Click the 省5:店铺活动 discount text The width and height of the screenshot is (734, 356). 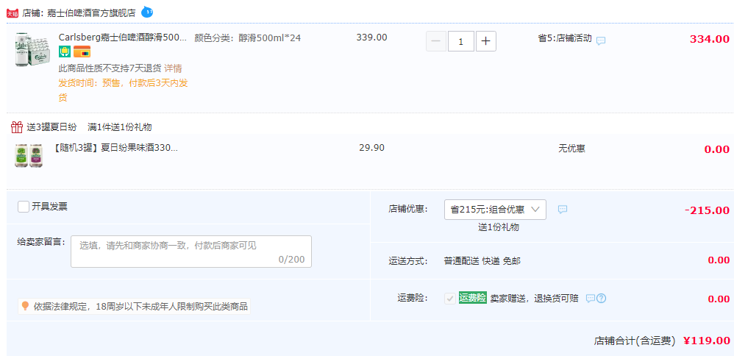pyautogui.click(x=565, y=38)
